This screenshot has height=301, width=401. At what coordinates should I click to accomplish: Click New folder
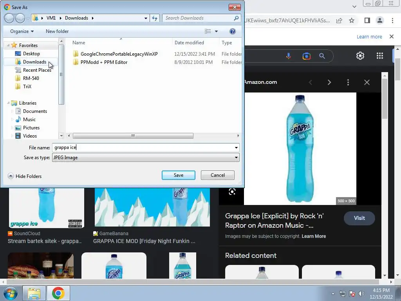(x=57, y=31)
